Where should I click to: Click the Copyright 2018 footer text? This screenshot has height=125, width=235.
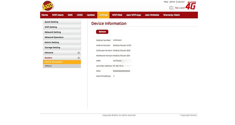(x=119, y=115)
